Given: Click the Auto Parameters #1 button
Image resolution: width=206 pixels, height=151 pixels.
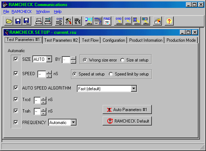Looking at the screenshot, I should coord(127,110).
